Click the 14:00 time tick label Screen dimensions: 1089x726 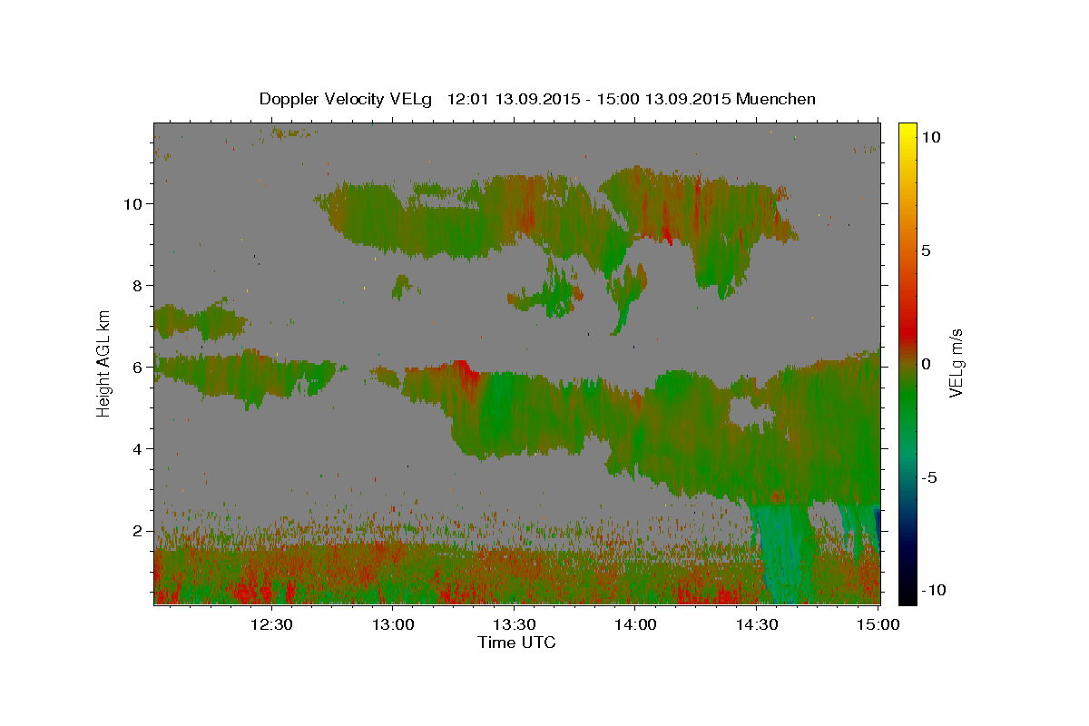click(x=635, y=625)
